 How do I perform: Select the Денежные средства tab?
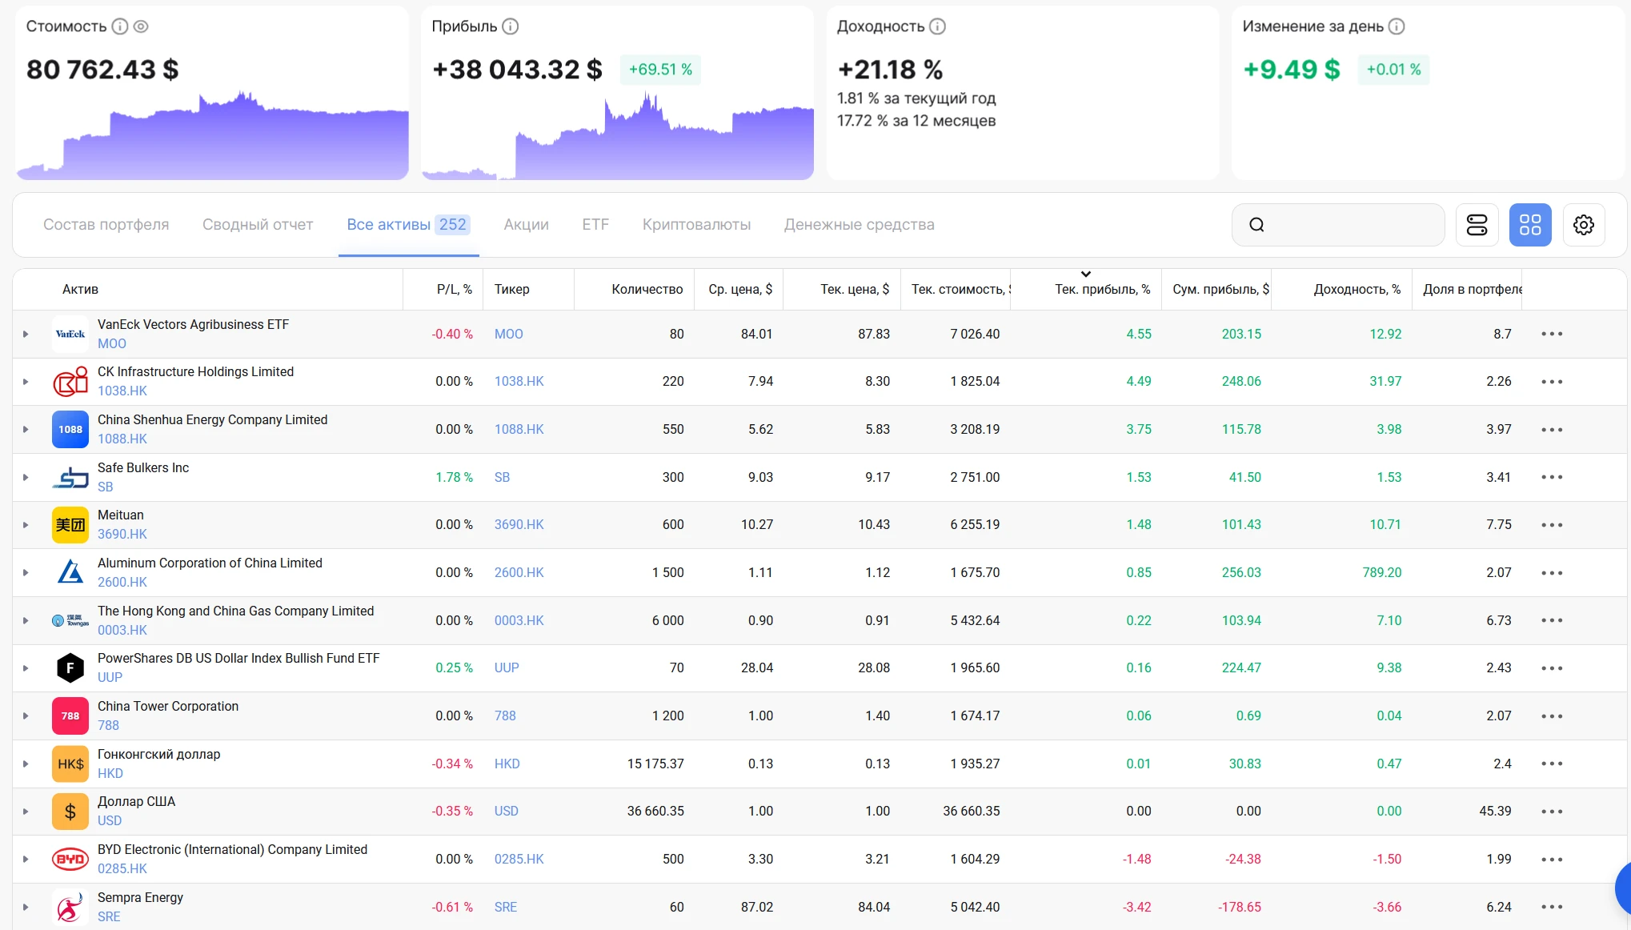[x=860, y=225]
